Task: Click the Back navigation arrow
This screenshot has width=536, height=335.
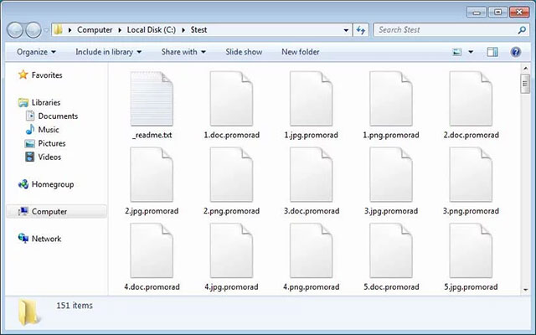Action: (x=15, y=30)
